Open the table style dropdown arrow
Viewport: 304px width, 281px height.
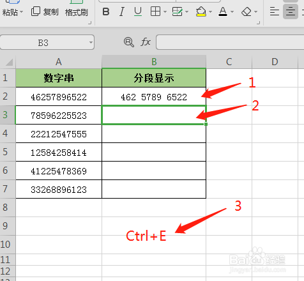tap(187, 11)
